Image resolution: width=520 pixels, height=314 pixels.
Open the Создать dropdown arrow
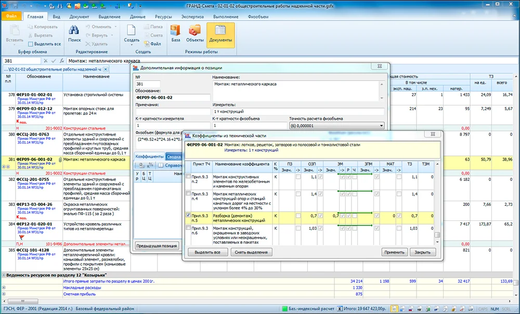click(x=132, y=45)
